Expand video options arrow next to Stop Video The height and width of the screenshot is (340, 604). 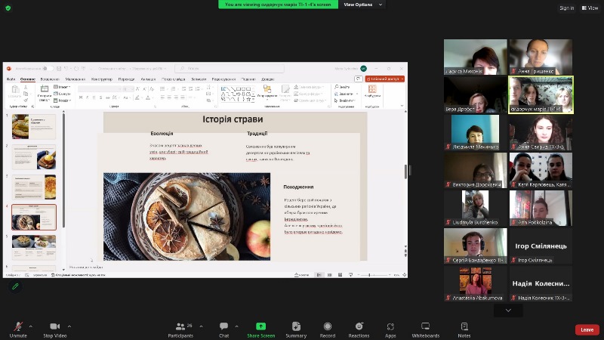70,326
